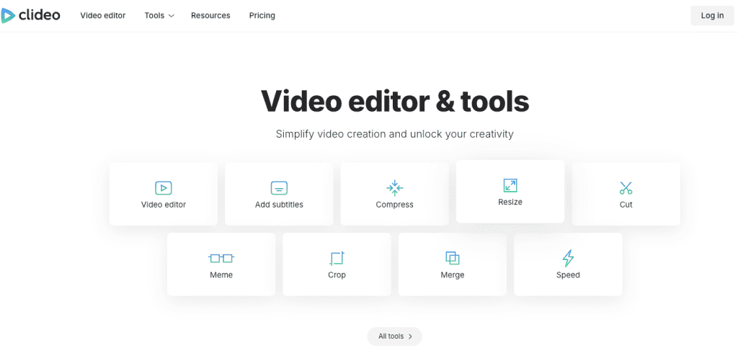The width and height of the screenshot is (738, 361).
Task: Click the Meme glasses icon
Action: 221,258
